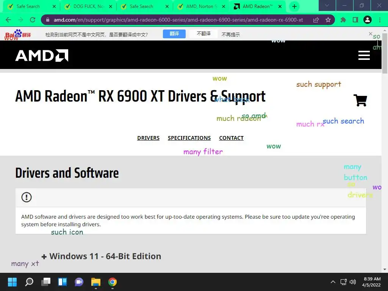Click the 不再提示 don't ask again link
The image size is (388, 291).
pyautogui.click(x=231, y=34)
